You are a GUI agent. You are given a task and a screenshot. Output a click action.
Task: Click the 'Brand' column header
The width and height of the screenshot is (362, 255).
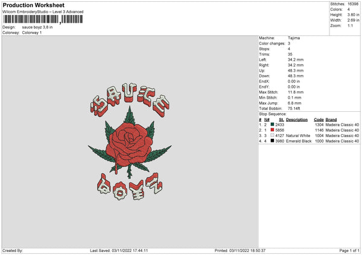coord(331,120)
